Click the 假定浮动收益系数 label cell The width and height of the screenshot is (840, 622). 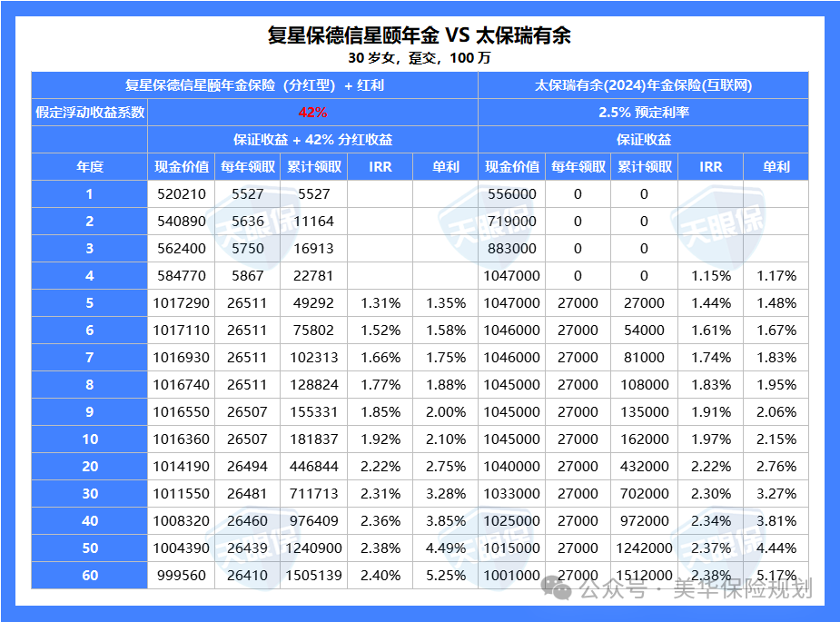coord(89,113)
